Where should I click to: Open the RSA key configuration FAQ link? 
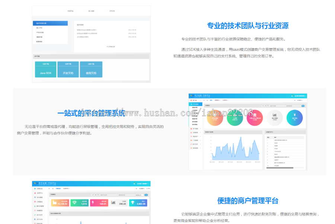pos(87,30)
